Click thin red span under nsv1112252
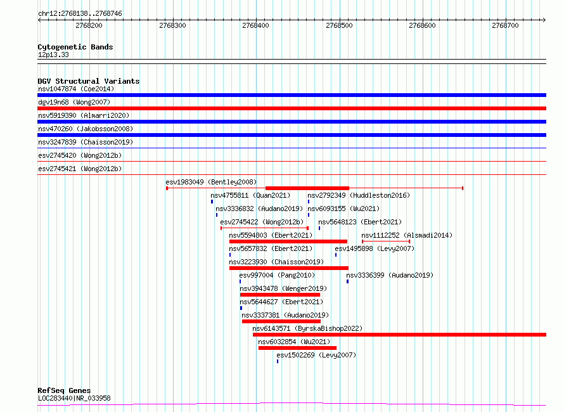The width and height of the screenshot is (564, 412). pyautogui.click(x=385, y=241)
